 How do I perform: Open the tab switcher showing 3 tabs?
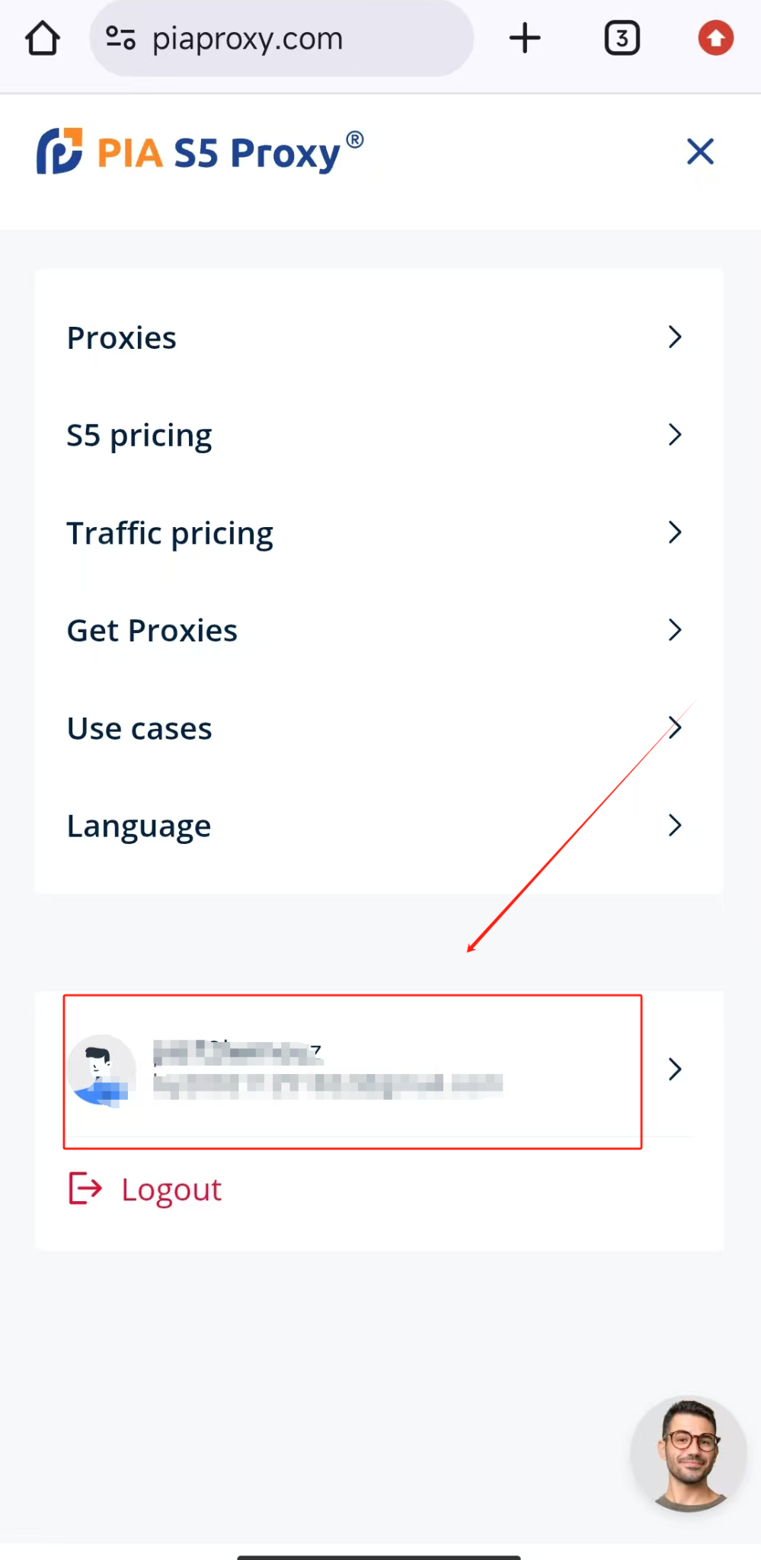pyautogui.click(x=622, y=38)
